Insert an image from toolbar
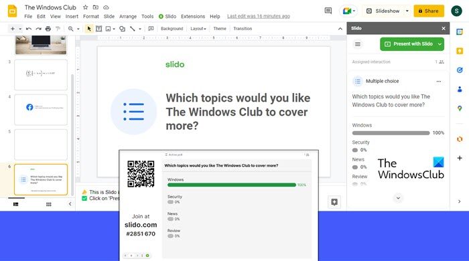469x261 pixels. click(109, 29)
